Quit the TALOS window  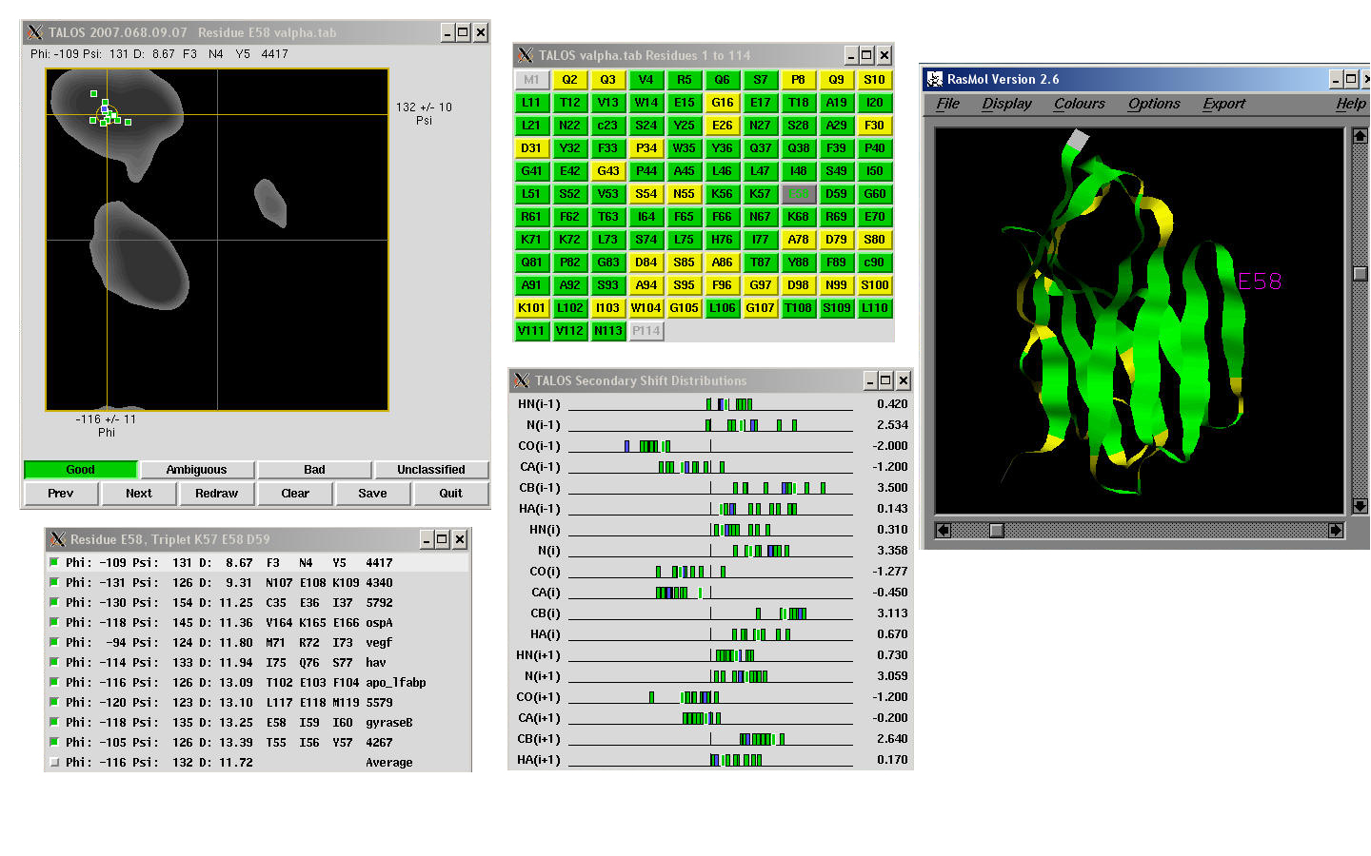(x=451, y=494)
